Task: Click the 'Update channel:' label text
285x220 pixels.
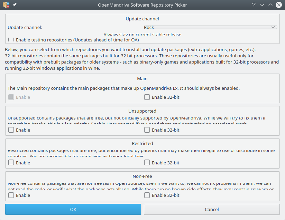Action: click(25, 27)
